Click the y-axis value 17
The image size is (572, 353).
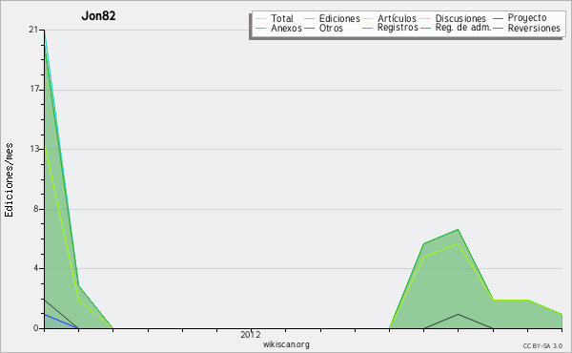[34, 89]
